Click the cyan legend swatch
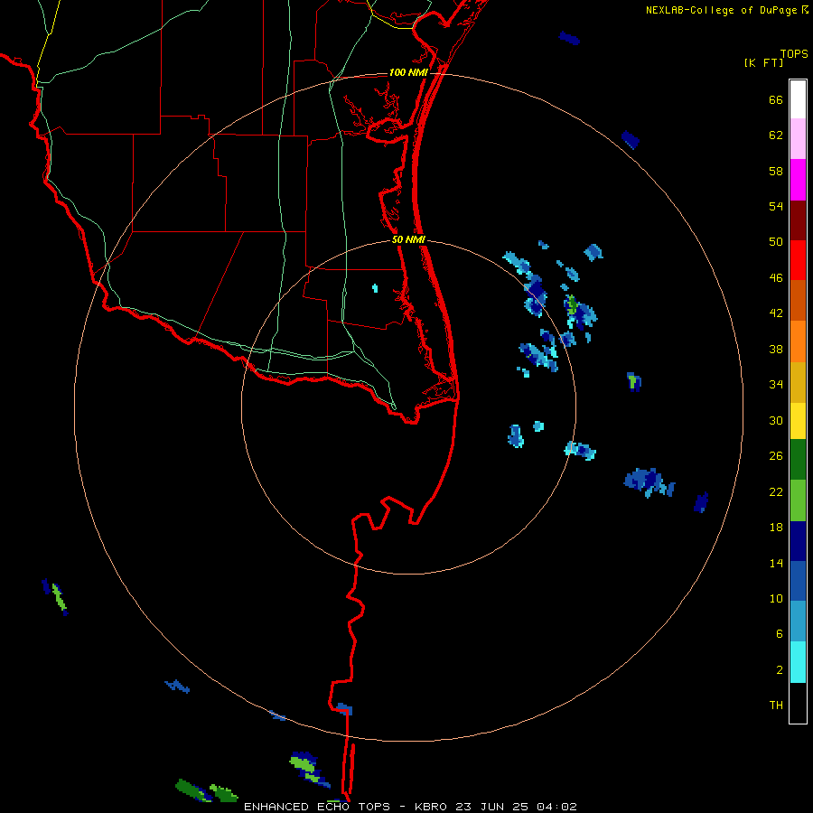Image resolution: width=813 pixels, height=813 pixels. point(798,662)
